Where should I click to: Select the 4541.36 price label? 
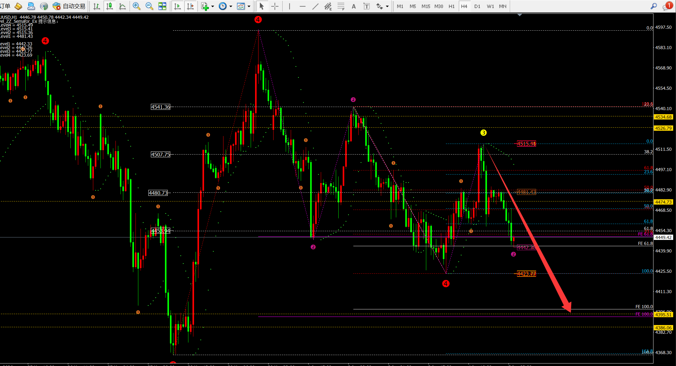[x=161, y=107]
